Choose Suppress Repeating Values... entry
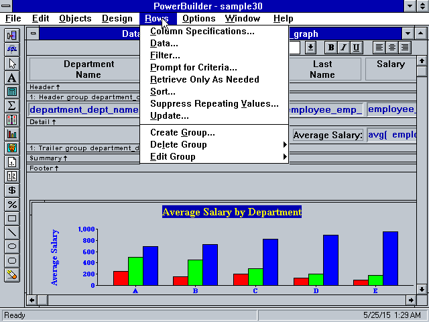The image size is (429, 322). pyautogui.click(x=214, y=103)
